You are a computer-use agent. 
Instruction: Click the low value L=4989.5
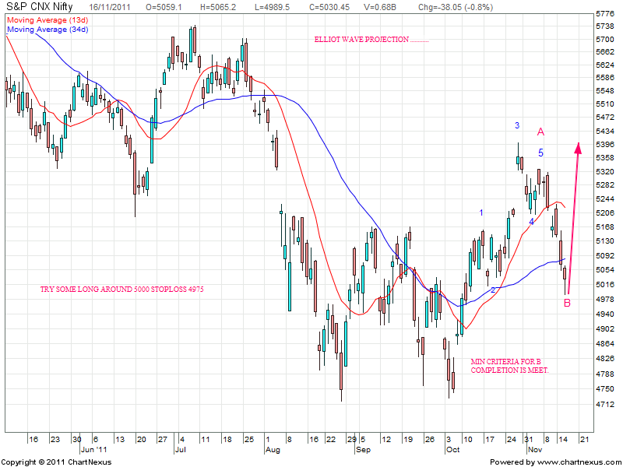coord(273,7)
